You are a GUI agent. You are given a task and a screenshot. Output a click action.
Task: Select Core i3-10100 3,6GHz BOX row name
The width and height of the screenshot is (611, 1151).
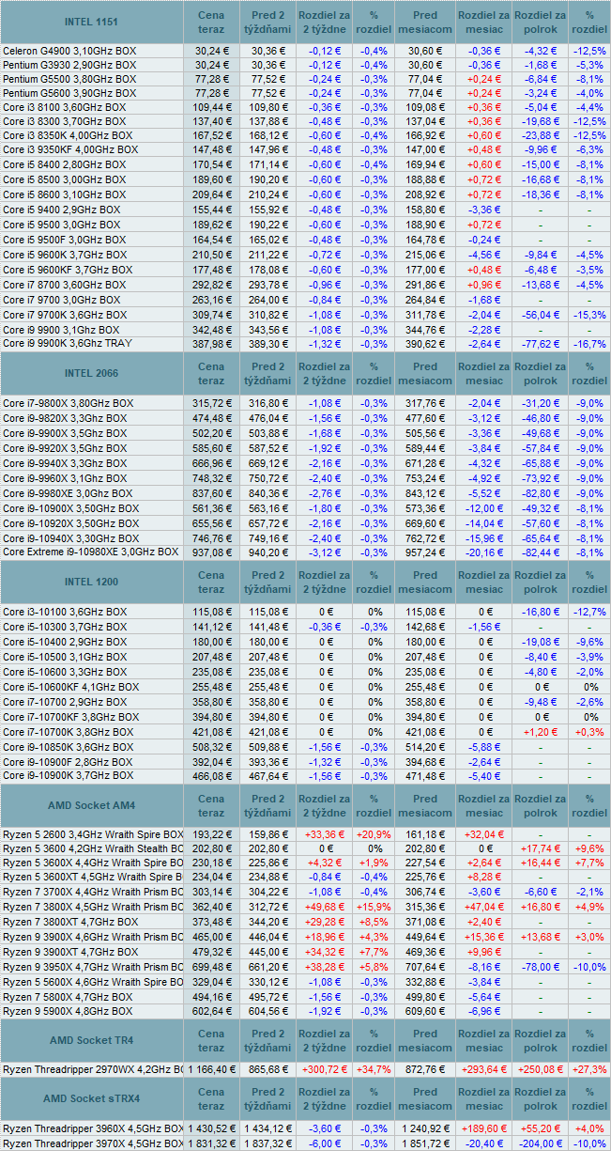pos(65,612)
